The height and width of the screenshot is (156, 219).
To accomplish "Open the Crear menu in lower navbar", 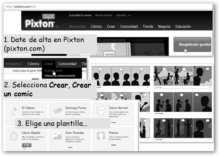I will 49,64.
